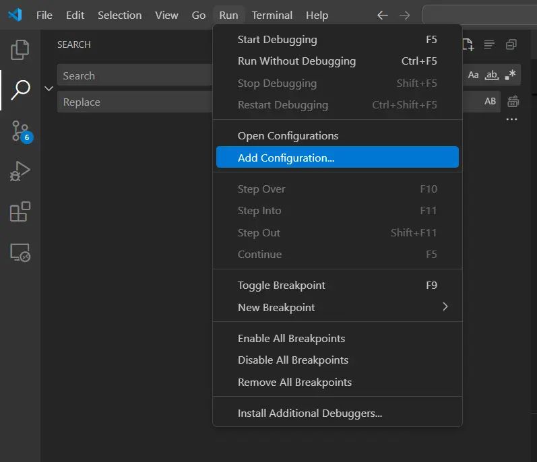The width and height of the screenshot is (537, 462).
Task: Open the Run and Debug view
Action: click(20, 171)
